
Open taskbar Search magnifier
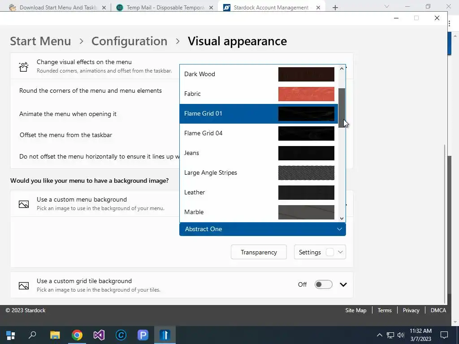tap(32, 335)
